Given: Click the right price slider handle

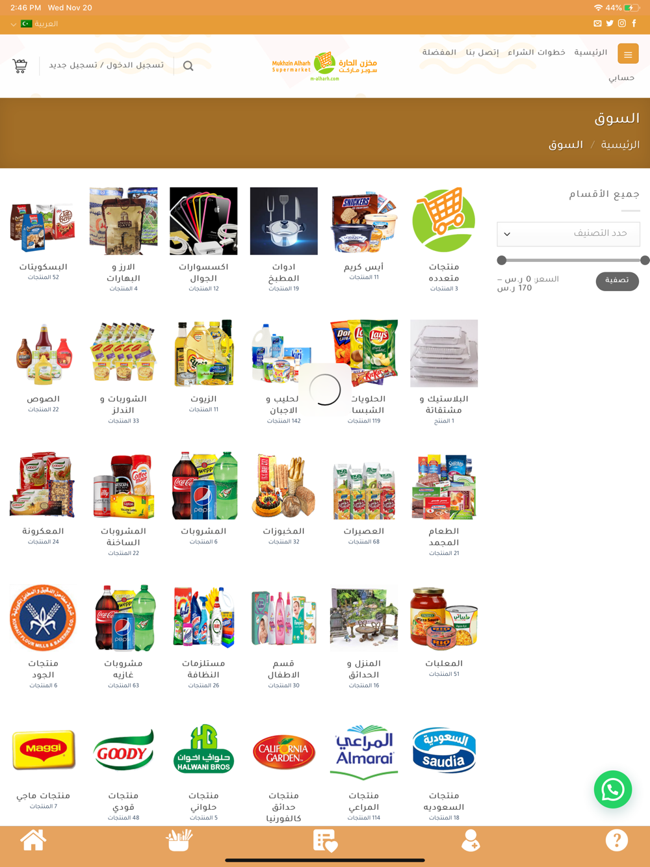Looking at the screenshot, I should 645,260.
